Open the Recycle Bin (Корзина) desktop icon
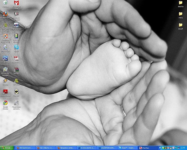The image size is (187, 150). (x=5, y=4)
